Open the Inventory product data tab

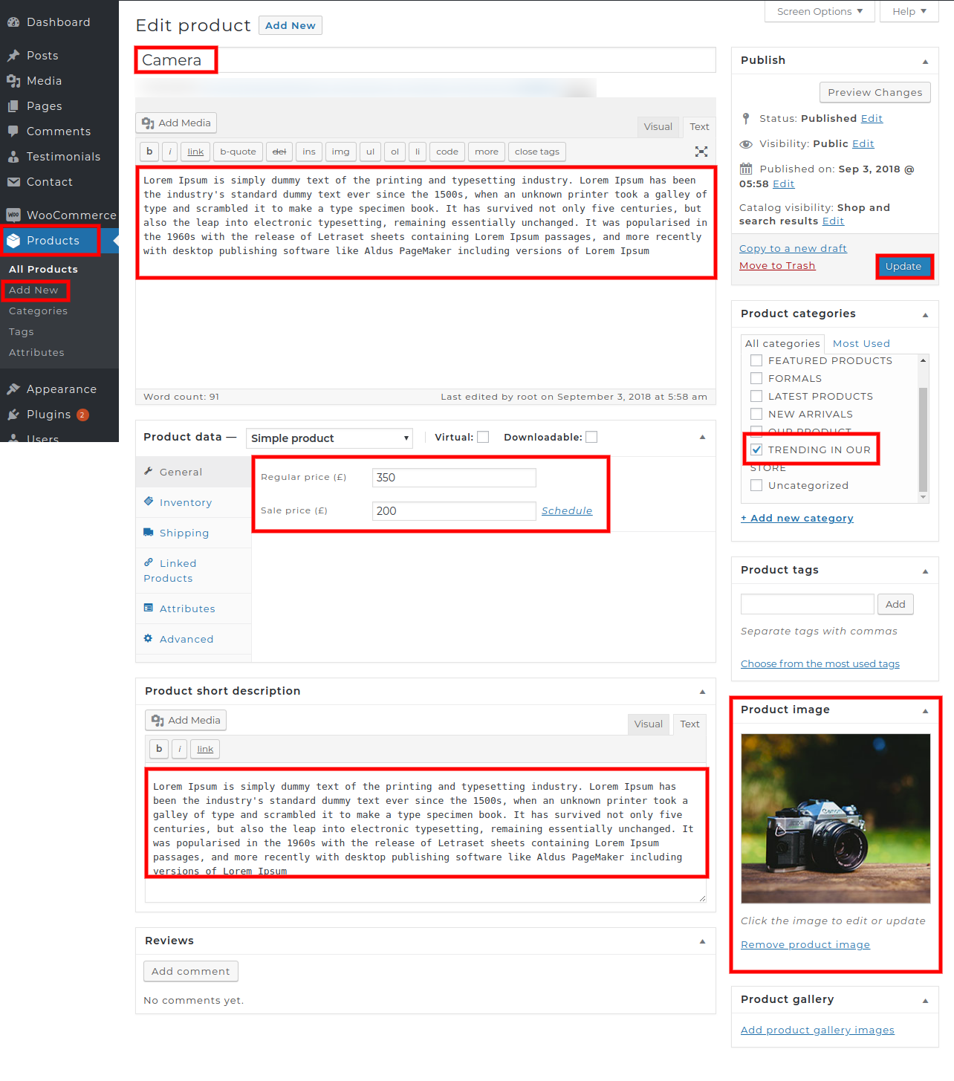click(186, 503)
